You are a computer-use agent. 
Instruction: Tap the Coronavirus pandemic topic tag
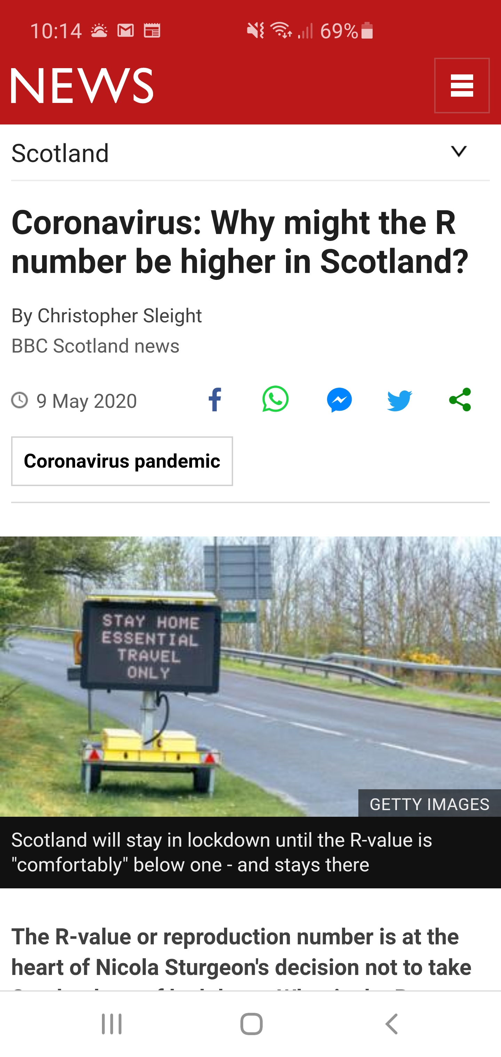click(122, 461)
